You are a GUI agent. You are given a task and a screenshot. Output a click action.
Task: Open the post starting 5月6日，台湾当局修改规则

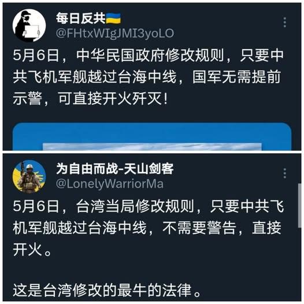[149, 228]
